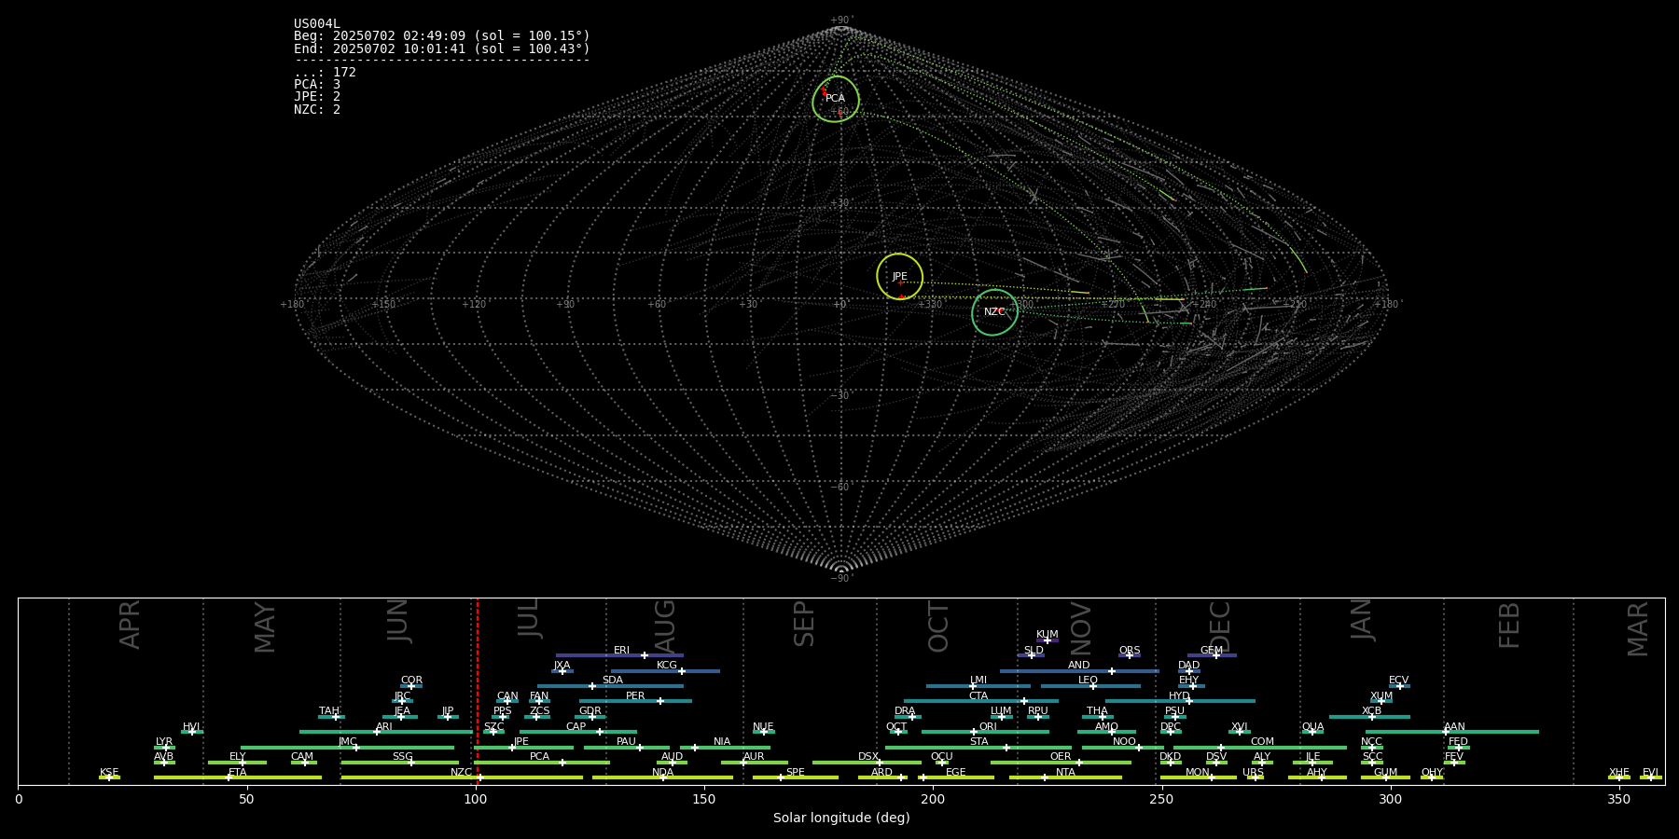Select the JPE bar label in timeline

coord(521,742)
